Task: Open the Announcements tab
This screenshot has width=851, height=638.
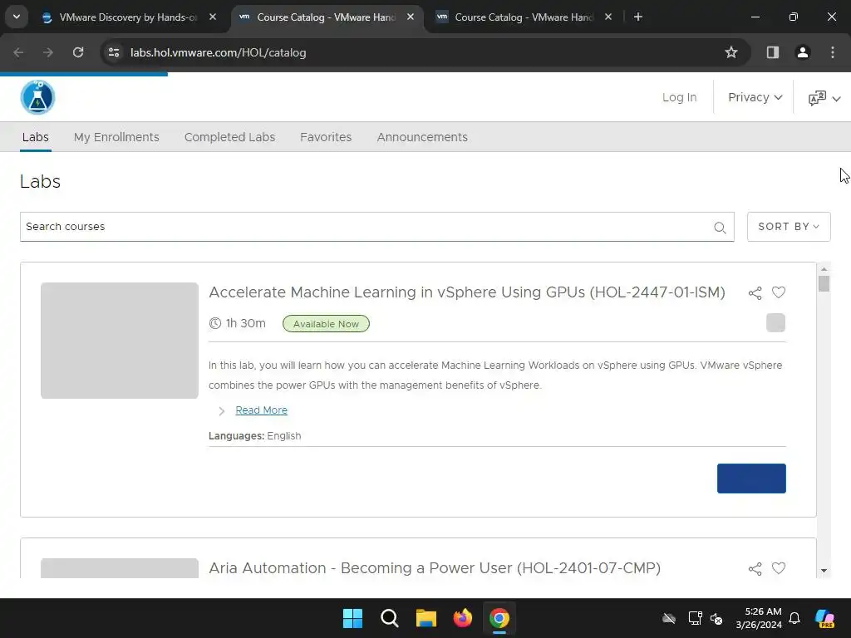Action: click(x=422, y=137)
